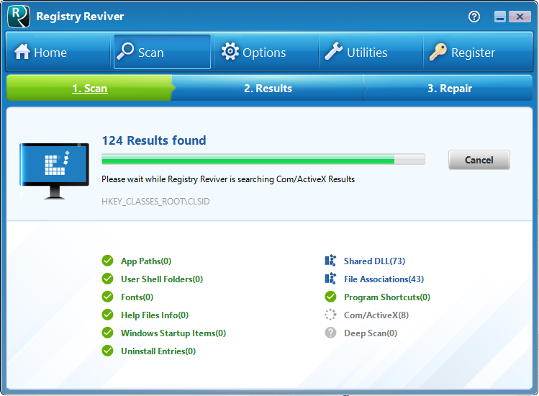Click the Scan magnifying glass icon
539x396 pixels.
coord(125,51)
